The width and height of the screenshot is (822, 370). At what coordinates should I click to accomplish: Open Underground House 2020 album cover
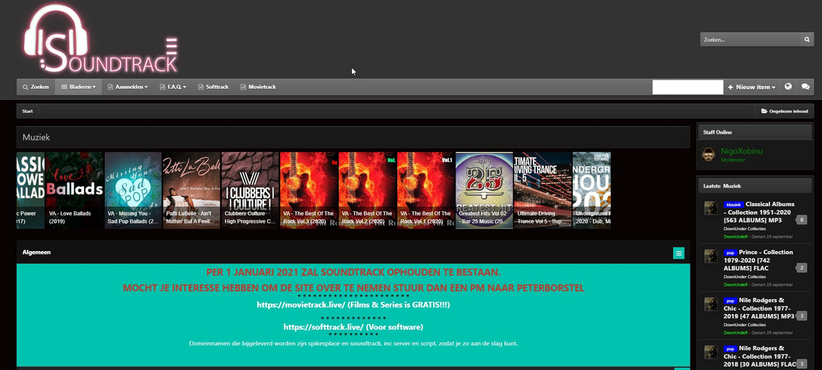point(591,190)
